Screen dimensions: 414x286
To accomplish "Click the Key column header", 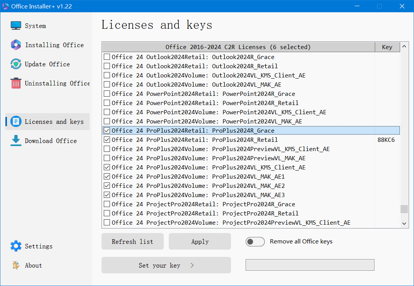I will pyautogui.click(x=387, y=47).
